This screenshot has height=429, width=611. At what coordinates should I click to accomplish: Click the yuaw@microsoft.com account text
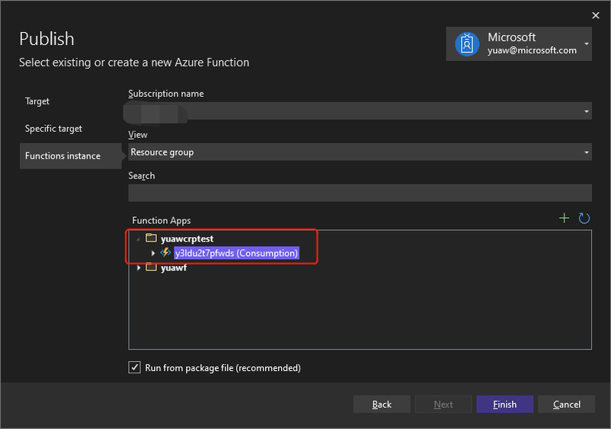(532, 50)
